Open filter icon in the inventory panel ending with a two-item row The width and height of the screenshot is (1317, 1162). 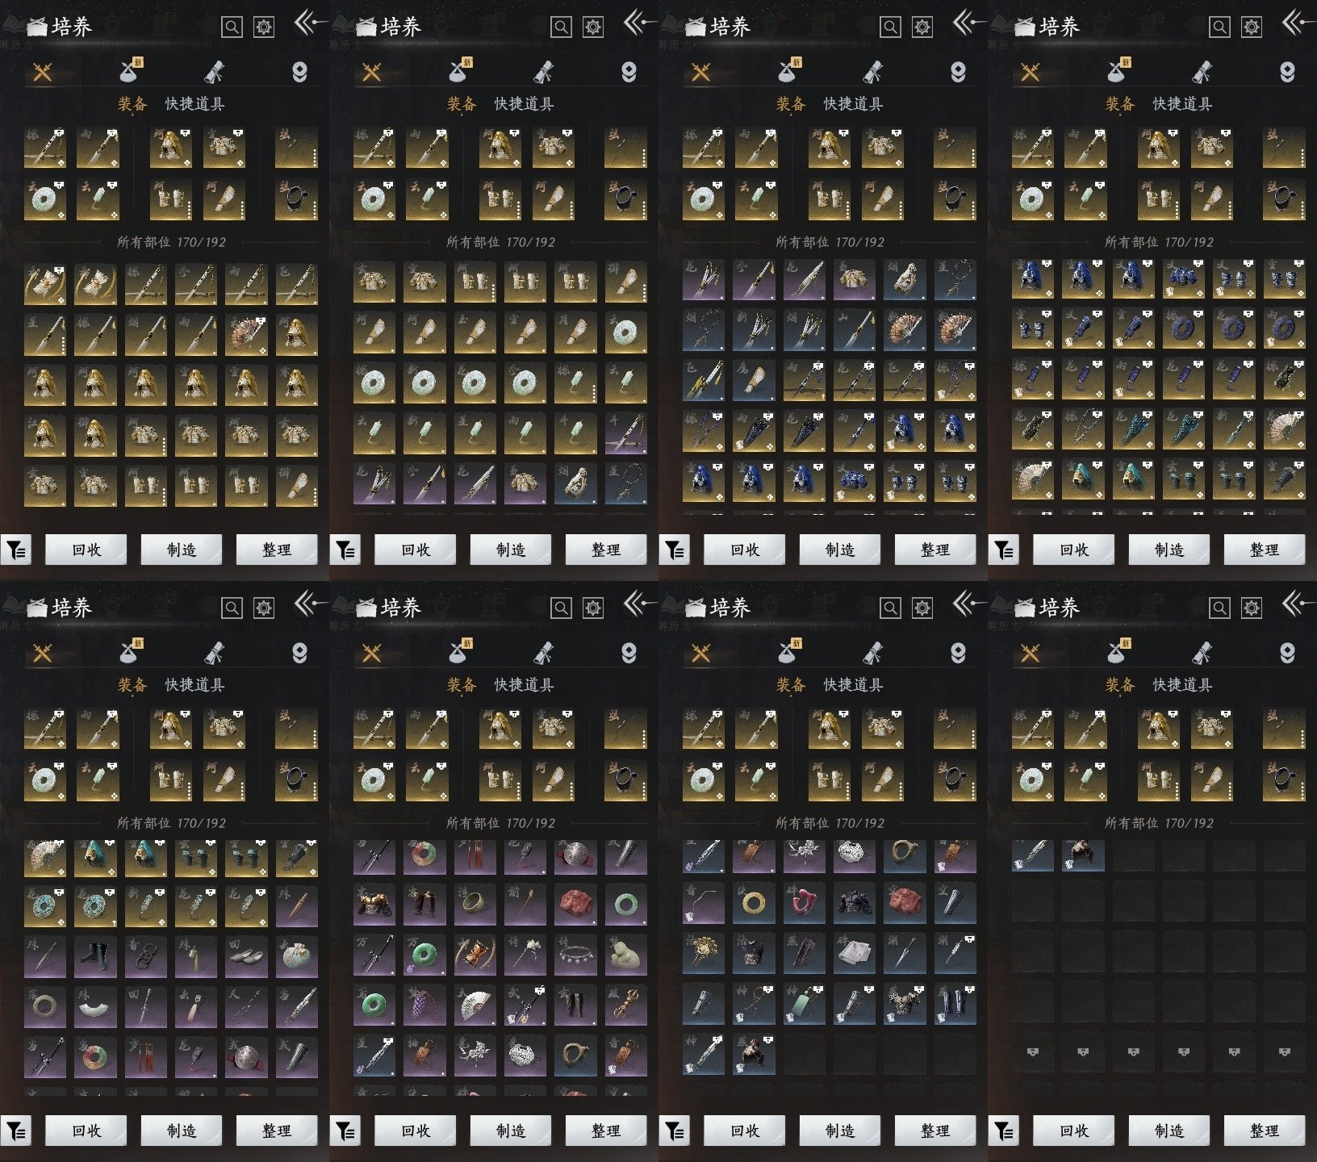(675, 1131)
